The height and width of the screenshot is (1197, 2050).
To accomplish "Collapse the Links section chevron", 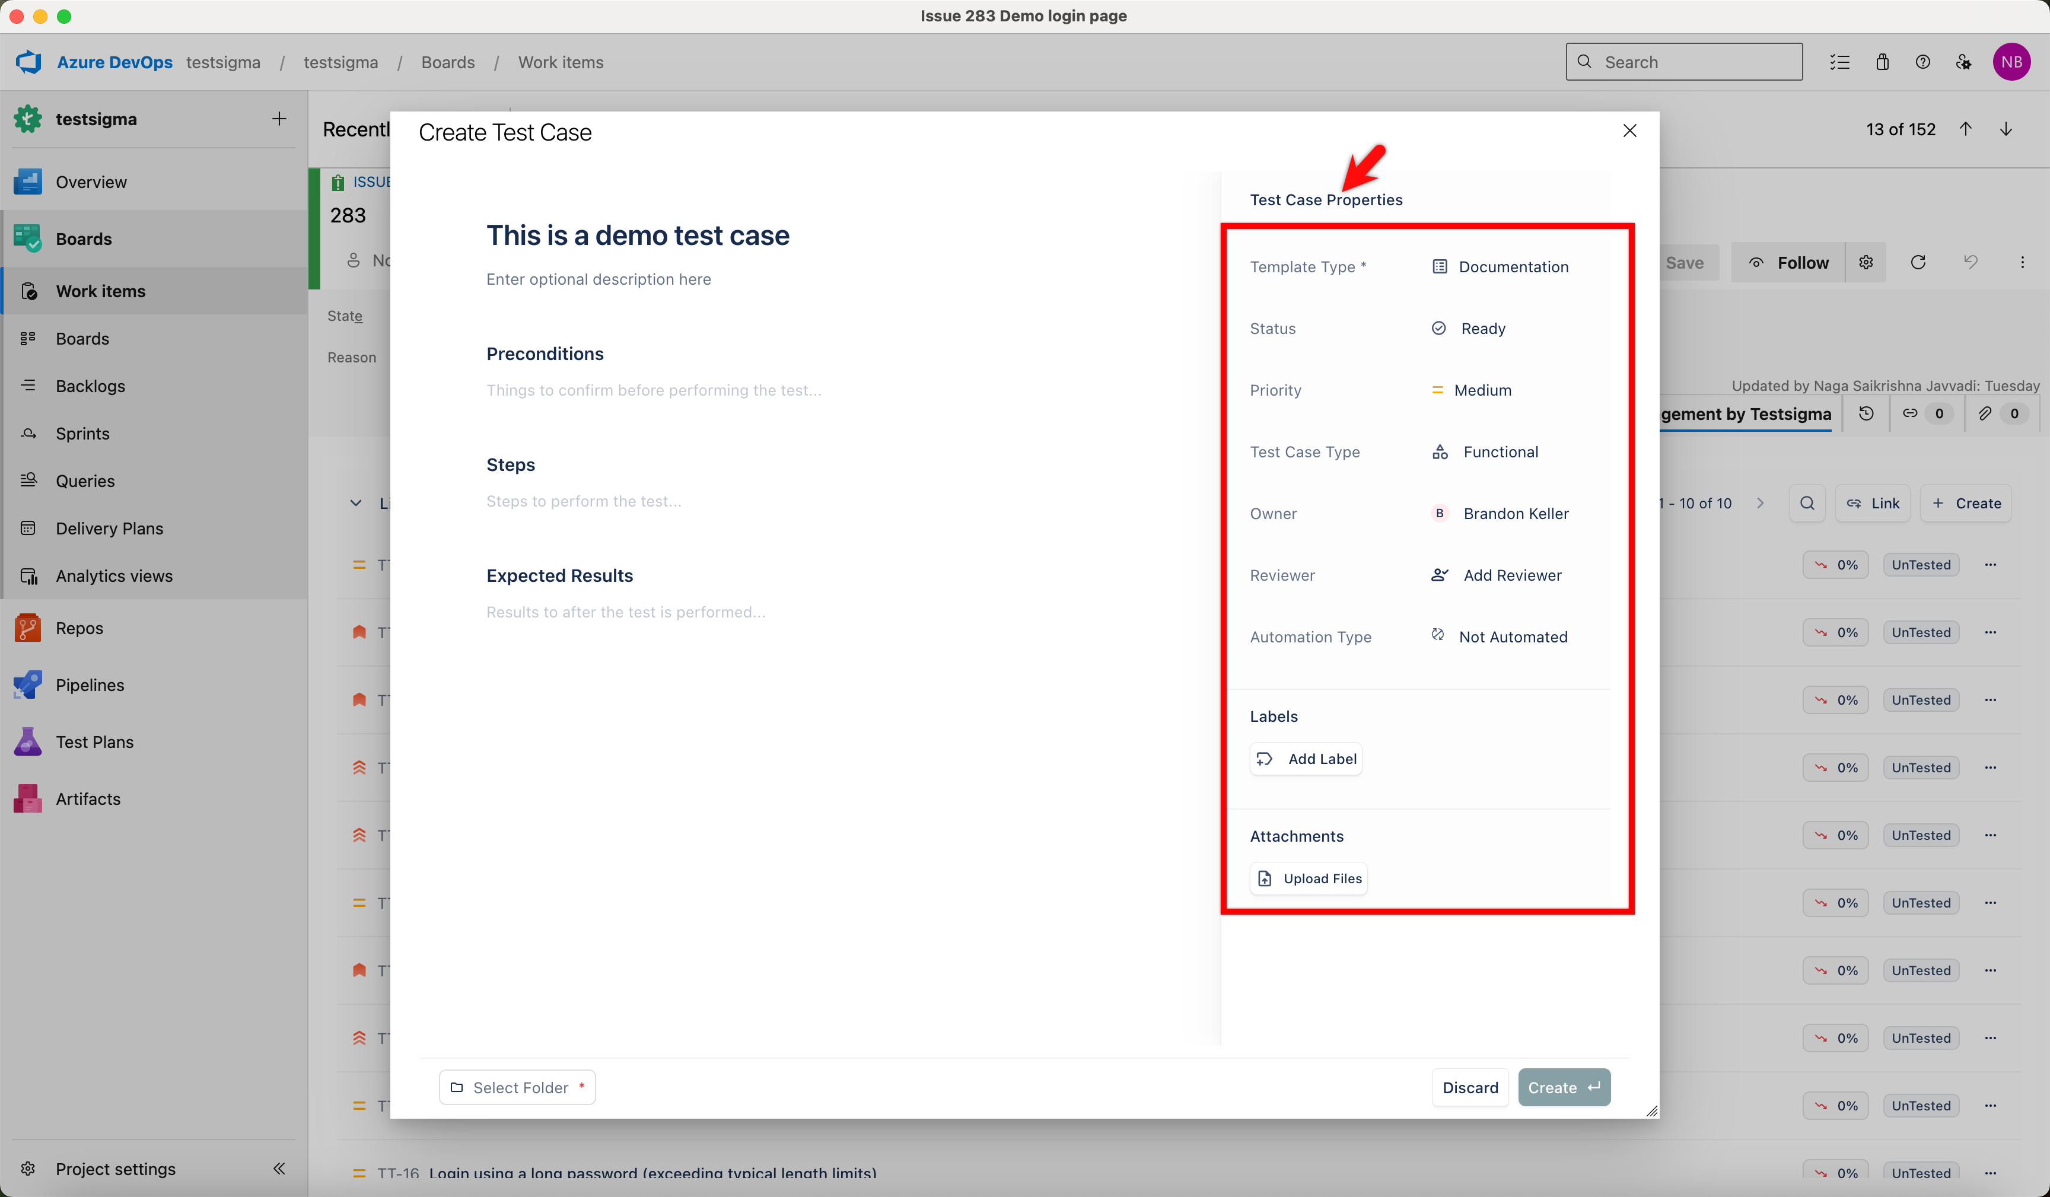I will 355,503.
